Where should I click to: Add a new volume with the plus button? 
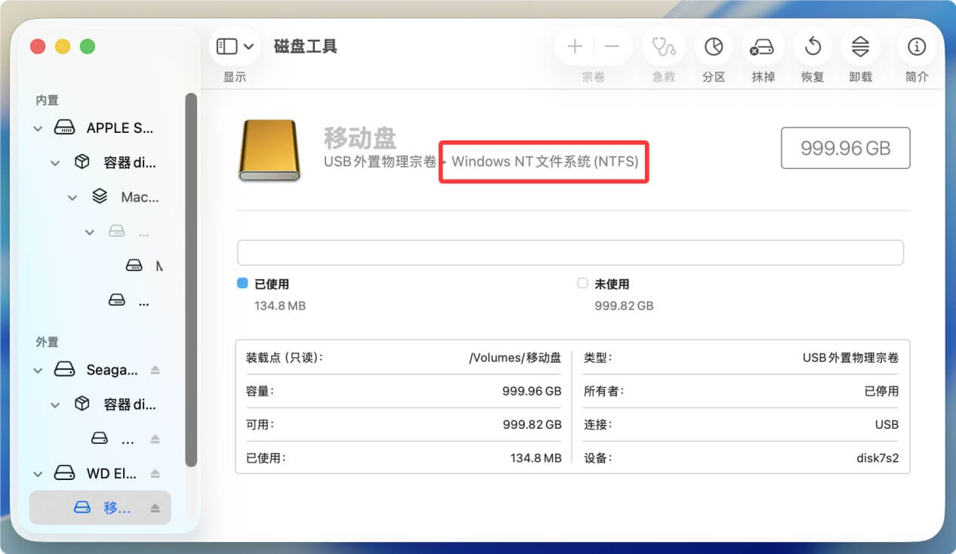pos(574,46)
